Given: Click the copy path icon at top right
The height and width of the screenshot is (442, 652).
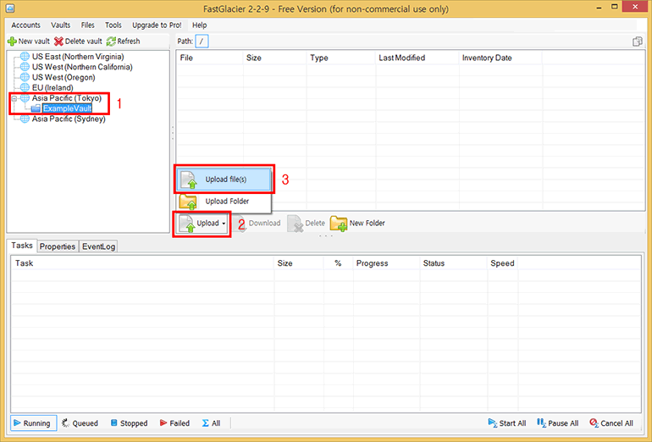Looking at the screenshot, I should [637, 41].
